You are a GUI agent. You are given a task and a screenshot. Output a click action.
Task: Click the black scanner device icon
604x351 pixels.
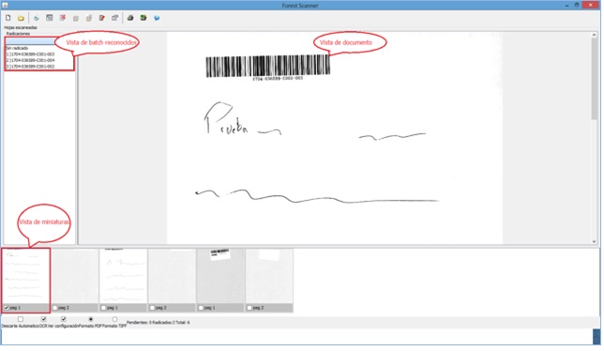tap(130, 18)
